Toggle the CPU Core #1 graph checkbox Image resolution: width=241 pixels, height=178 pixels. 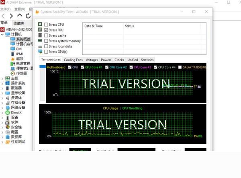[82, 67]
